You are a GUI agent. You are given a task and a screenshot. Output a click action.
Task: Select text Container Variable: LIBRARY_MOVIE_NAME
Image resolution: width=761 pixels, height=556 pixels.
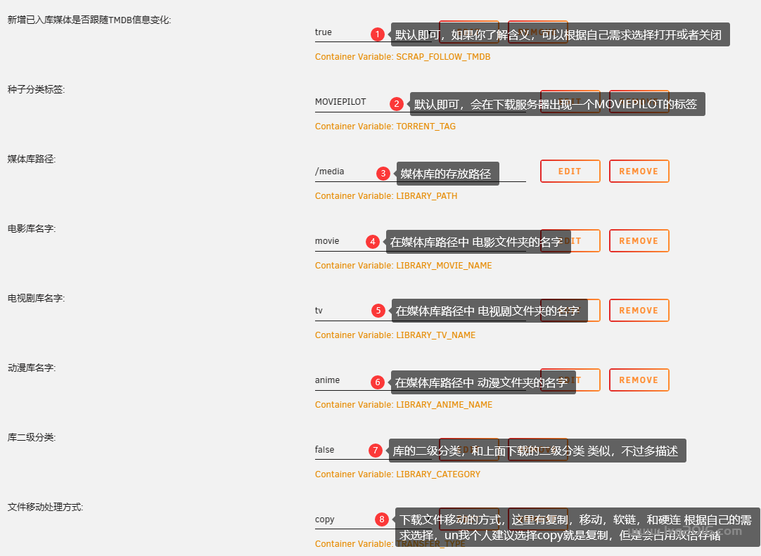[x=404, y=266]
